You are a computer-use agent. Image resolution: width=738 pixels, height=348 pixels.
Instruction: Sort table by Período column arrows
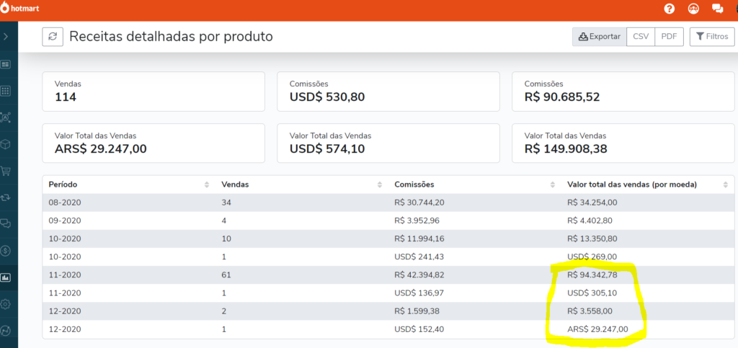207,185
